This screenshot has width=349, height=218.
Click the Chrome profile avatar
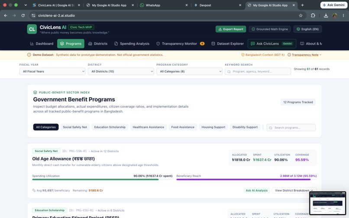335,15
